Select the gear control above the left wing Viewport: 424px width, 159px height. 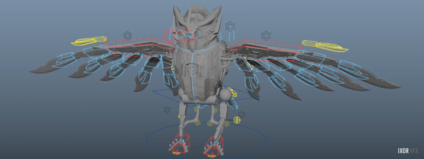pos(127,35)
